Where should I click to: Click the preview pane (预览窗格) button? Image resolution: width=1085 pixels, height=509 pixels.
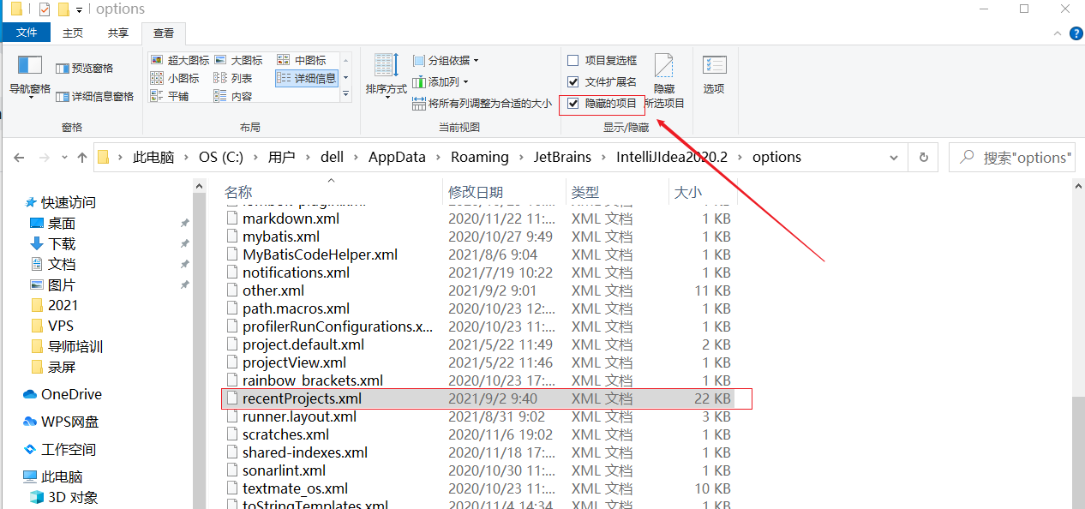pos(84,68)
